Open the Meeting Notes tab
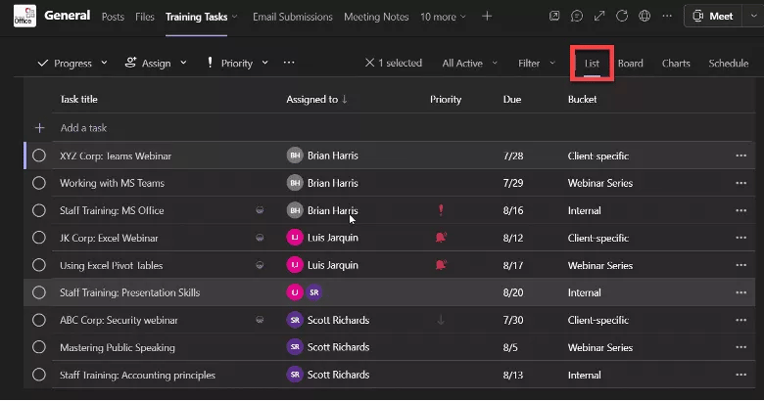The image size is (764, 401). pyautogui.click(x=376, y=17)
